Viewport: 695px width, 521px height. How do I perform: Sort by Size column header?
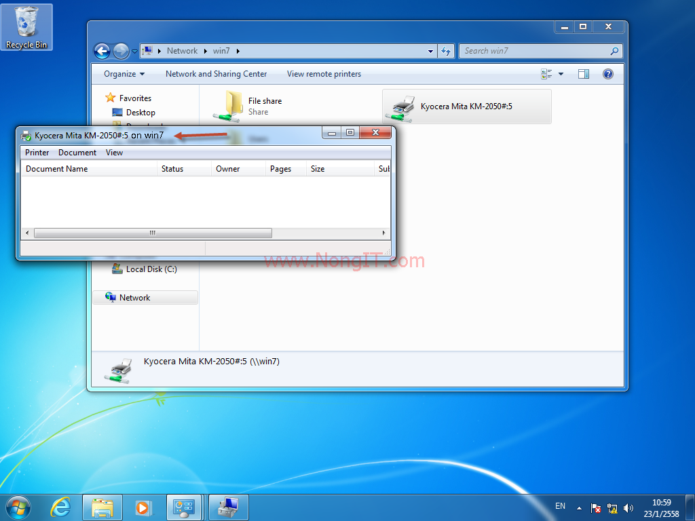click(340, 169)
